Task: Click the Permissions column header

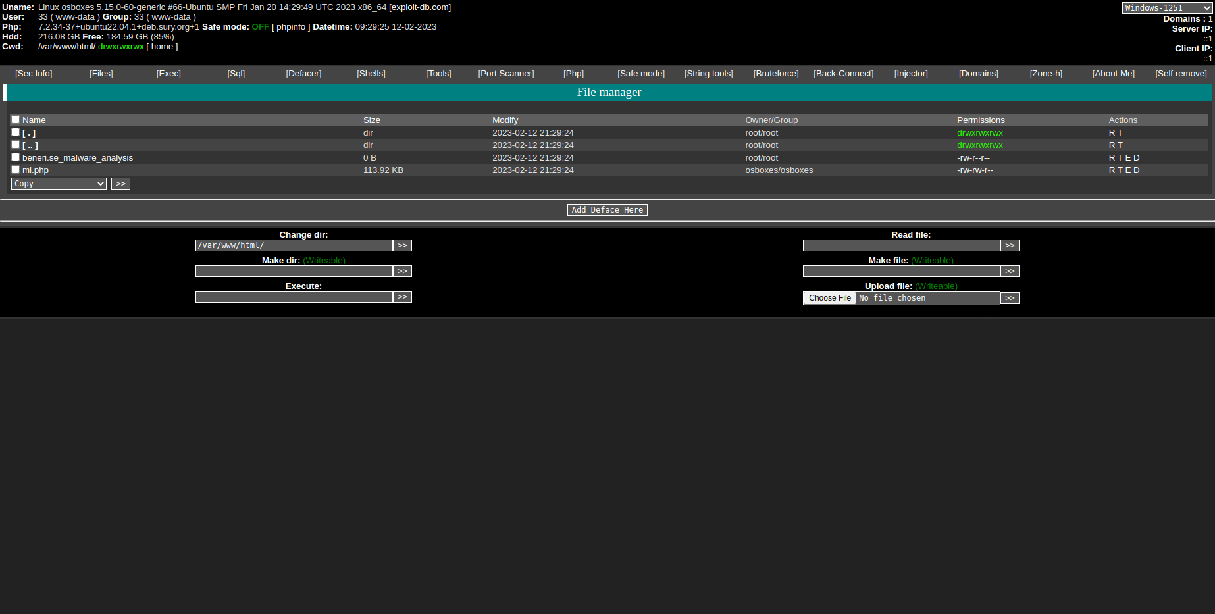Action: click(x=981, y=120)
